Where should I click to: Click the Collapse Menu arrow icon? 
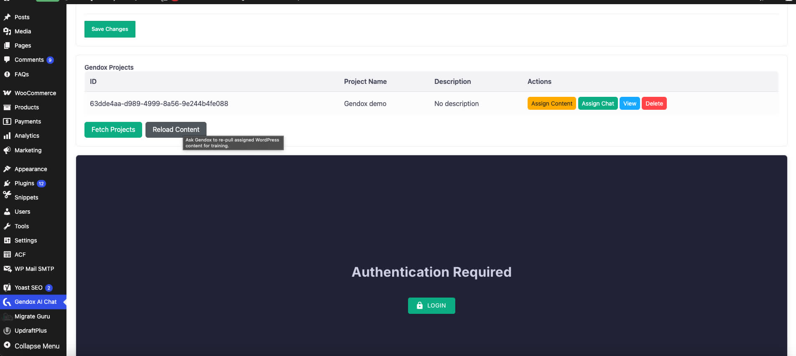click(x=7, y=345)
